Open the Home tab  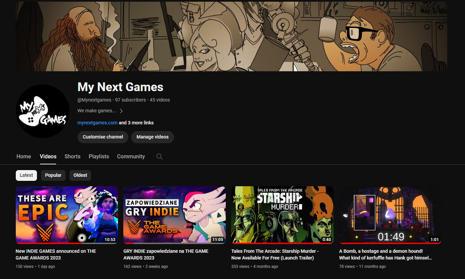coord(24,157)
